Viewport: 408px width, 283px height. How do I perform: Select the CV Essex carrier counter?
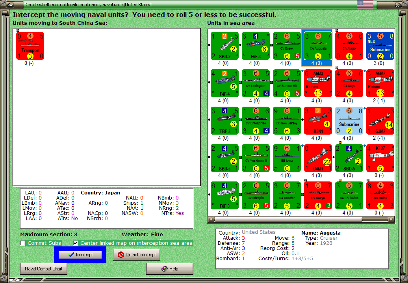click(x=287, y=46)
